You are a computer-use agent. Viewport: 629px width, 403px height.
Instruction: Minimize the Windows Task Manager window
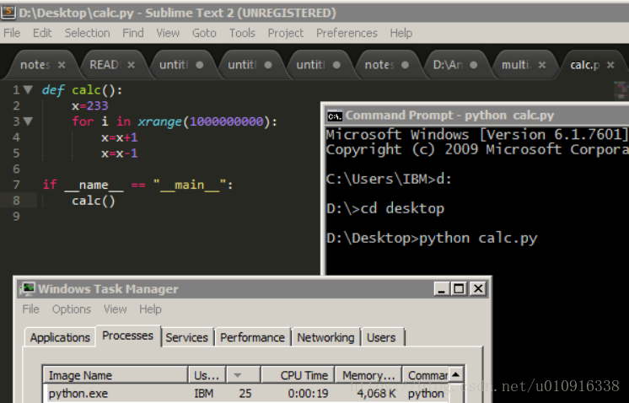click(442, 288)
